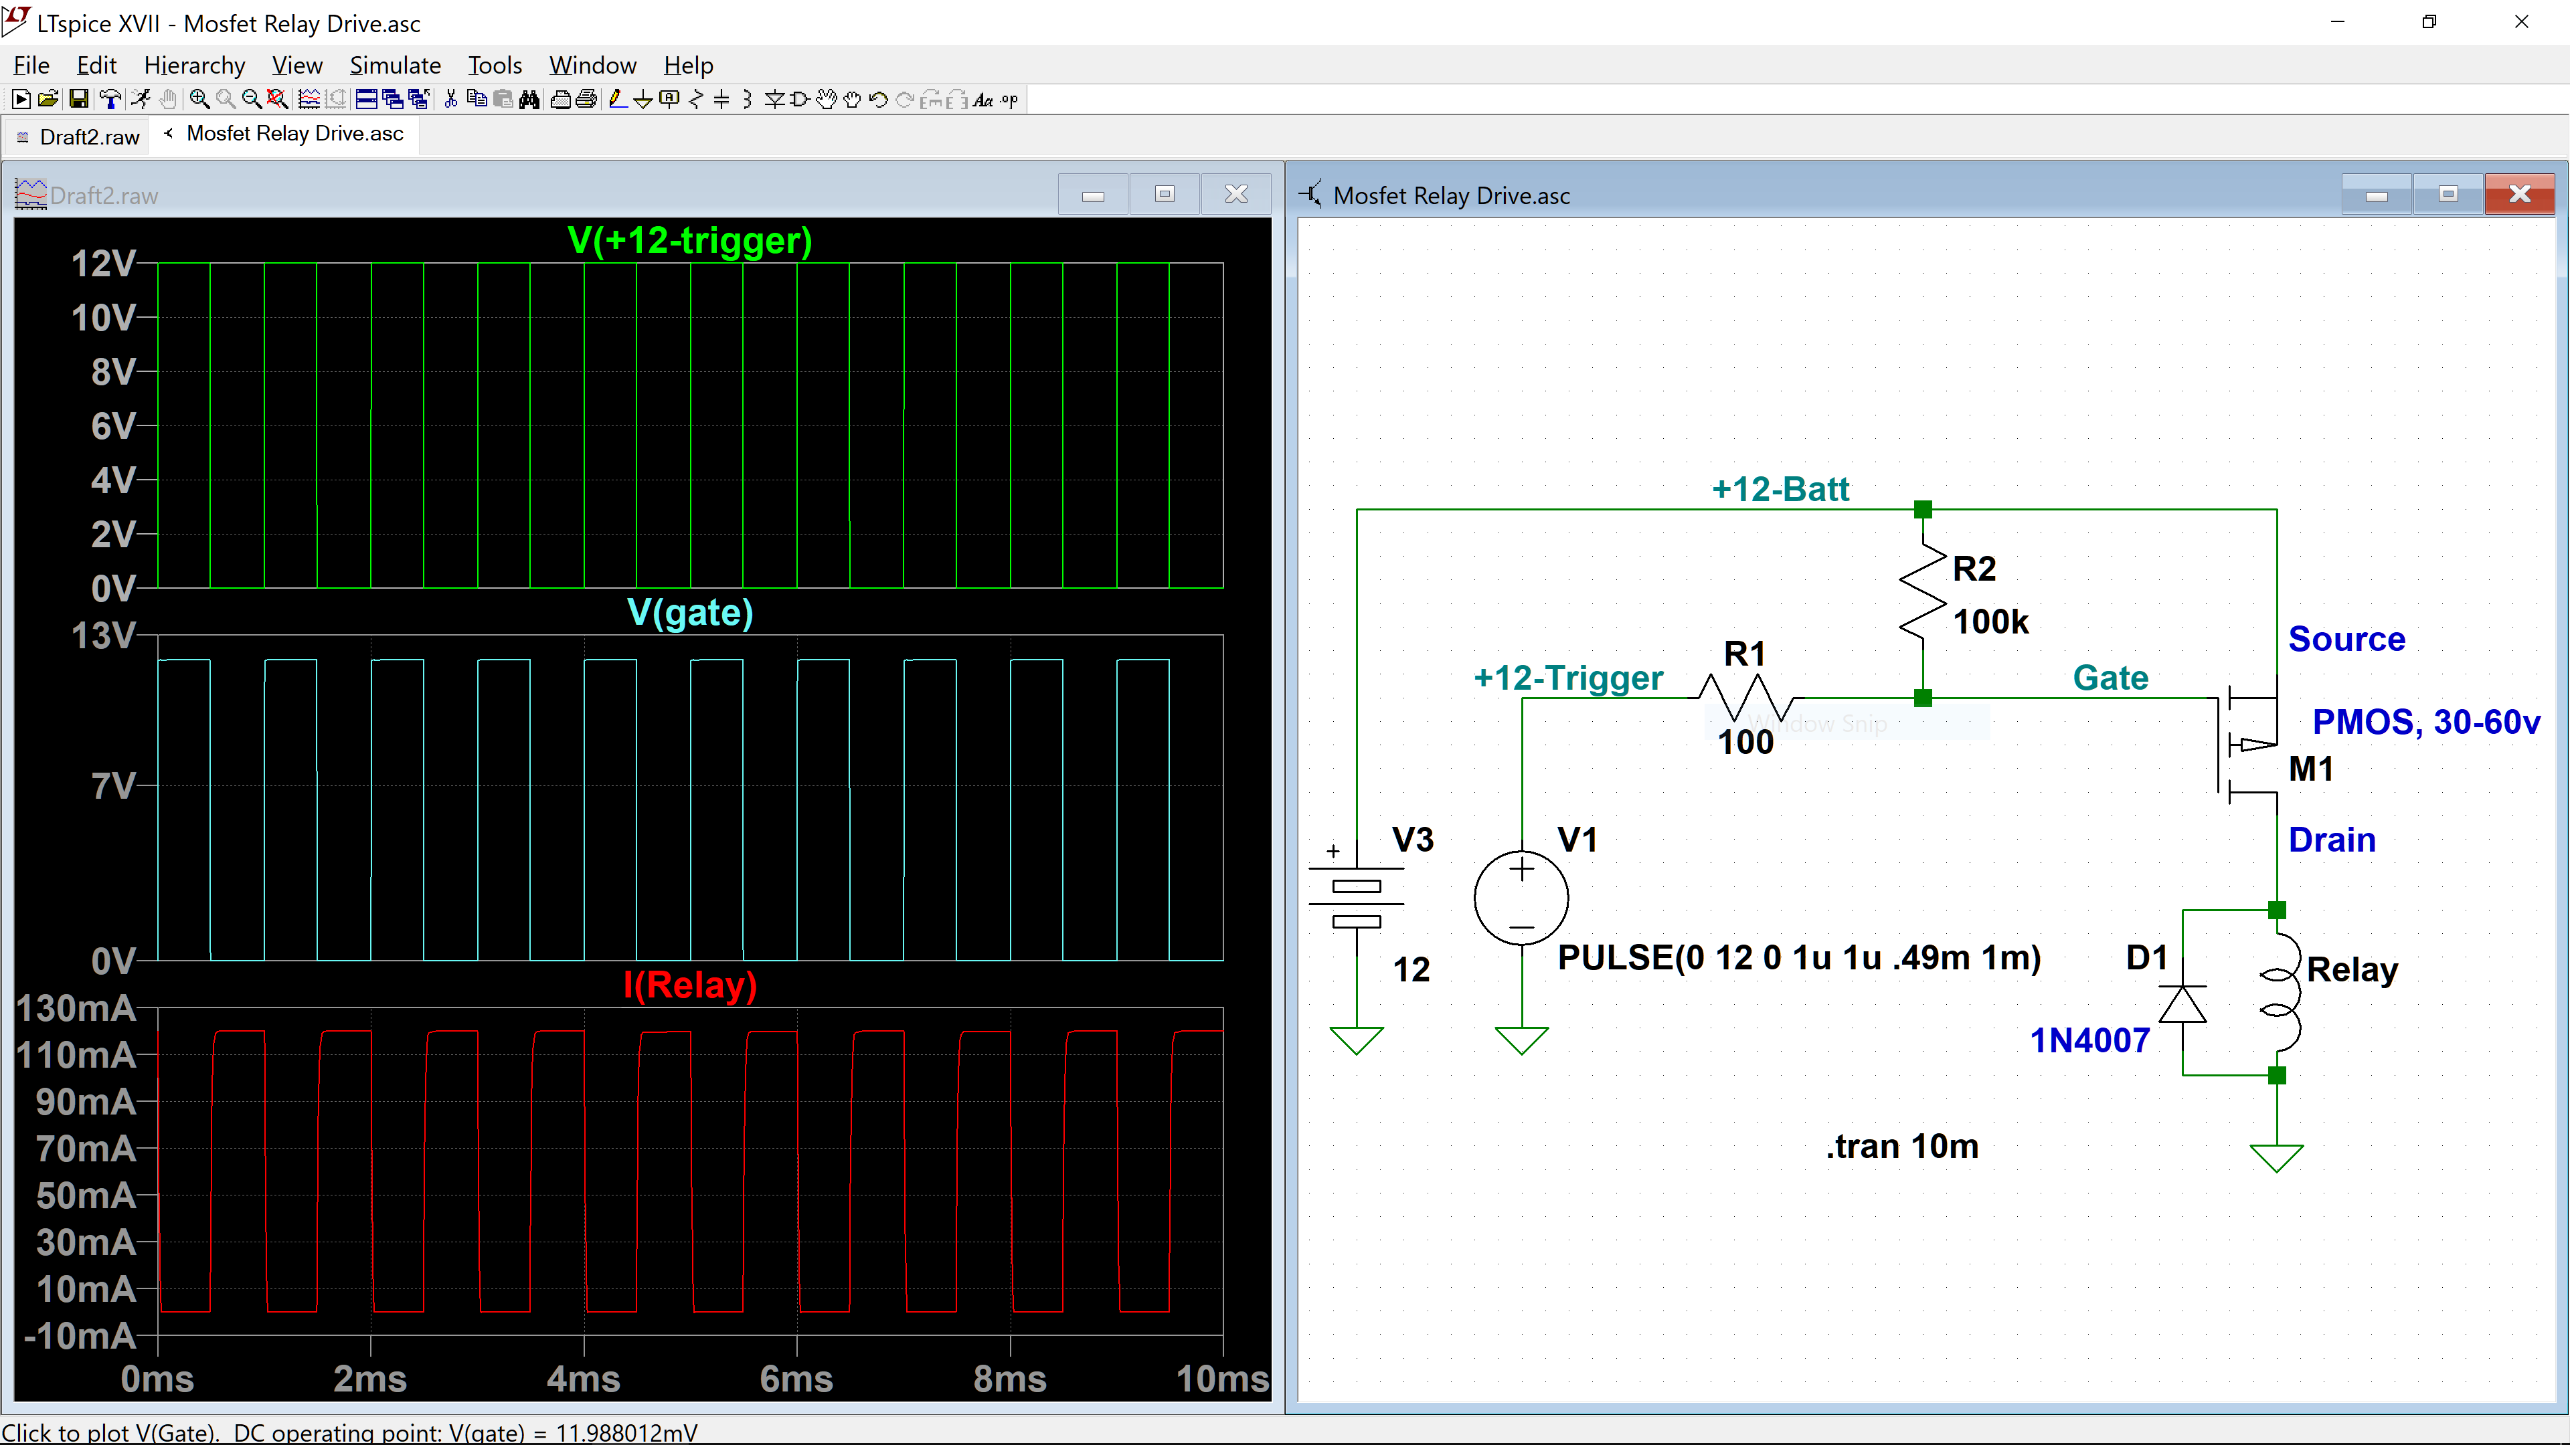Open the View menu
The height and width of the screenshot is (1445, 2570).
click(x=297, y=65)
